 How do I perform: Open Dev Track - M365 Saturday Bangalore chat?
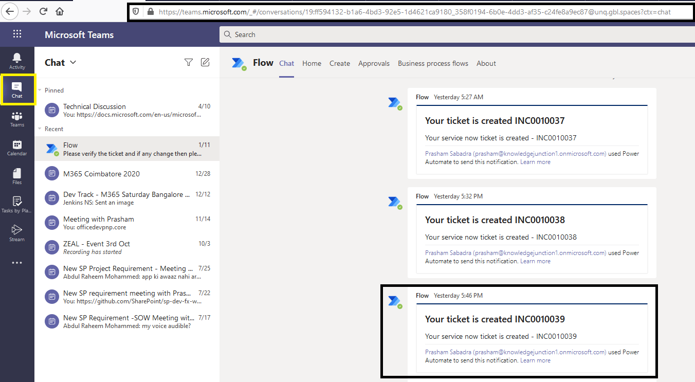[x=127, y=198]
